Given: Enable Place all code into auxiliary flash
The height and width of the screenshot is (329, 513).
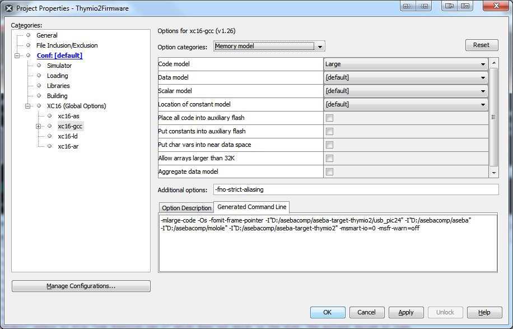Looking at the screenshot, I should click(329, 118).
